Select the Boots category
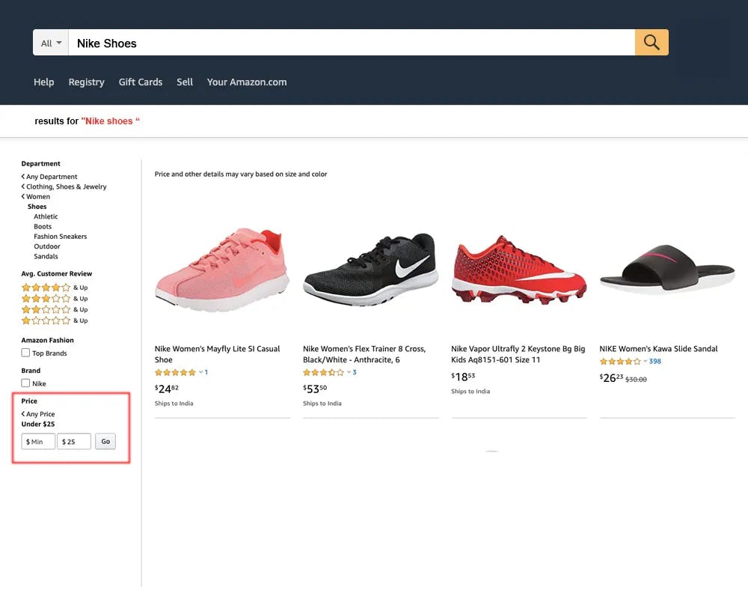 tap(43, 226)
